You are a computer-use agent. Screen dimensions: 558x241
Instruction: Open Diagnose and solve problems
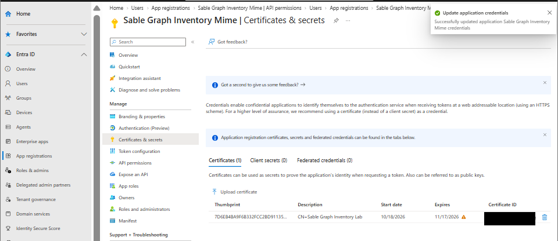pos(149,90)
